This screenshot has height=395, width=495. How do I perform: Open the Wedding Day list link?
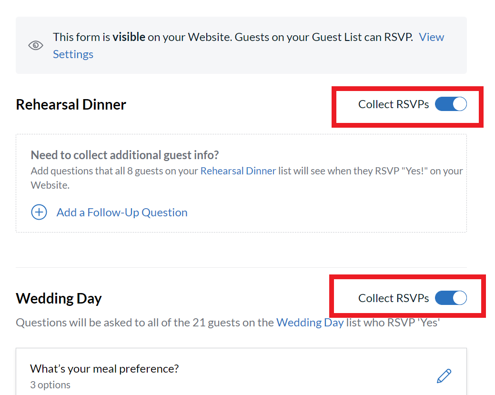tap(310, 323)
